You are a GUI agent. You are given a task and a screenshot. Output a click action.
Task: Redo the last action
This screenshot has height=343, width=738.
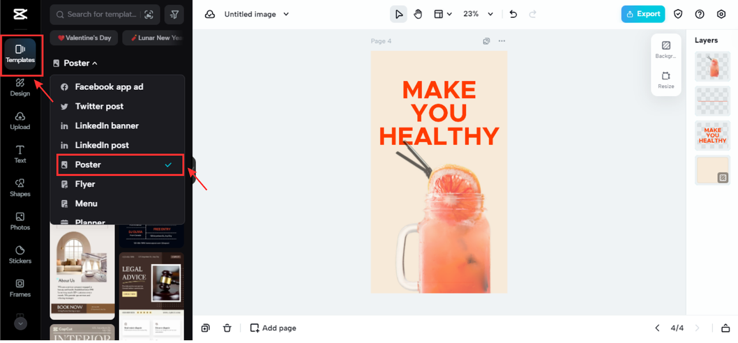coord(533,14)
